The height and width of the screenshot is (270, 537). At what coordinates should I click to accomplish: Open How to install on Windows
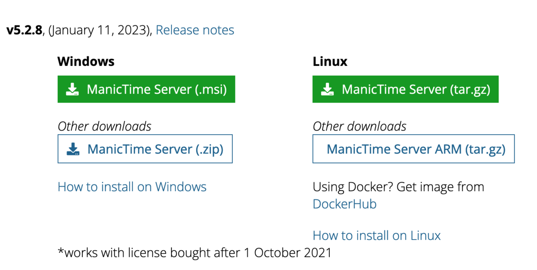[x=132, y=187]
